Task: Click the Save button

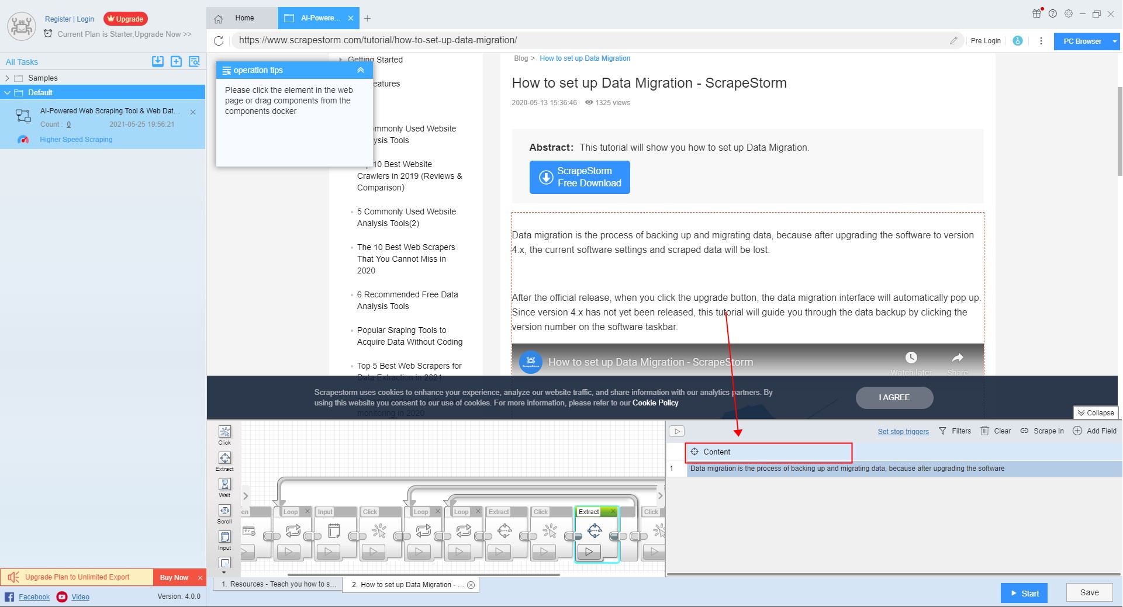Action: 1089,592
